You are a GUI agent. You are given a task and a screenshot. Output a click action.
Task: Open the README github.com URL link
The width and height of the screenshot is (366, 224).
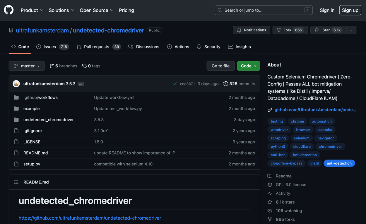pos(90,218)
